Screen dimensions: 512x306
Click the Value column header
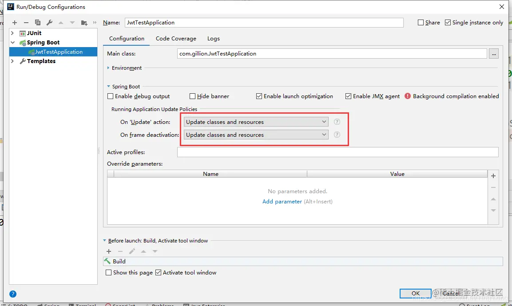coord(397,174)
